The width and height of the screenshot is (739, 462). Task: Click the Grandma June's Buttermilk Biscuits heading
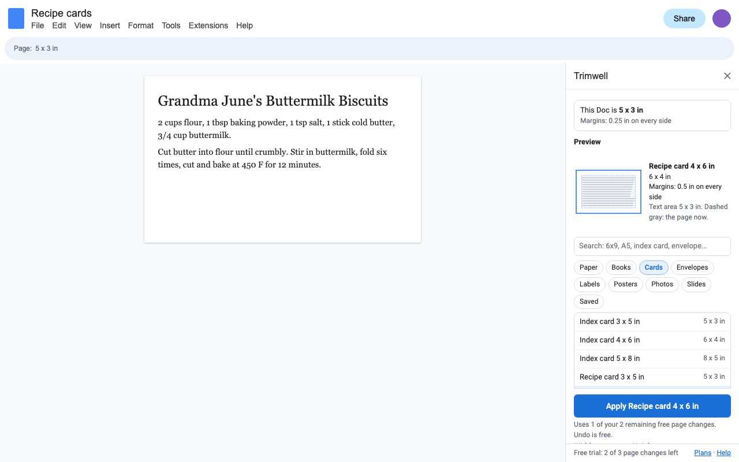[273, 101]
